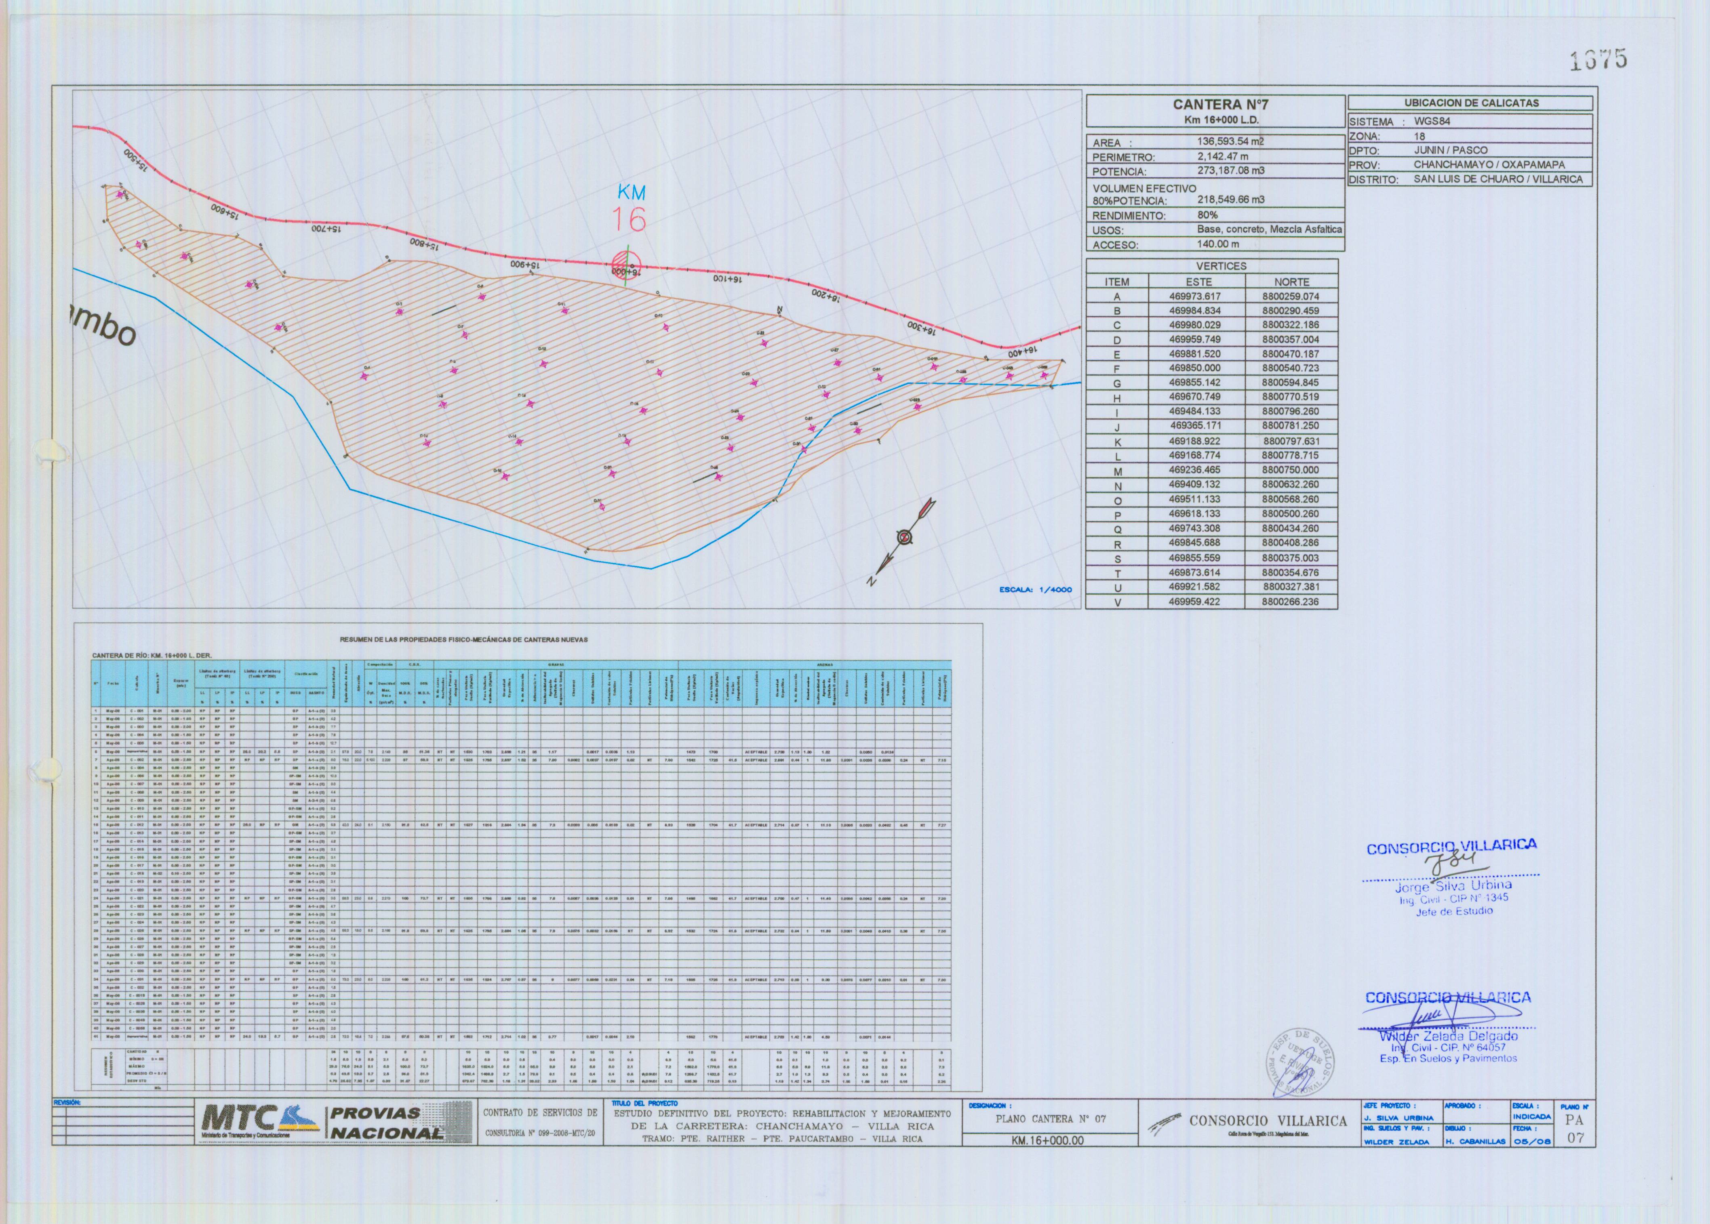This screenshot has height=1224, width=1710.
Task: Select effective volume 218,549.66 m3
Action: 1230,200
